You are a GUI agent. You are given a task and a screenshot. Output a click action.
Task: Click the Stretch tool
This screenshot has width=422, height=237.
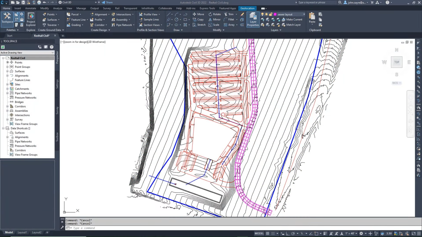(199, 25)
